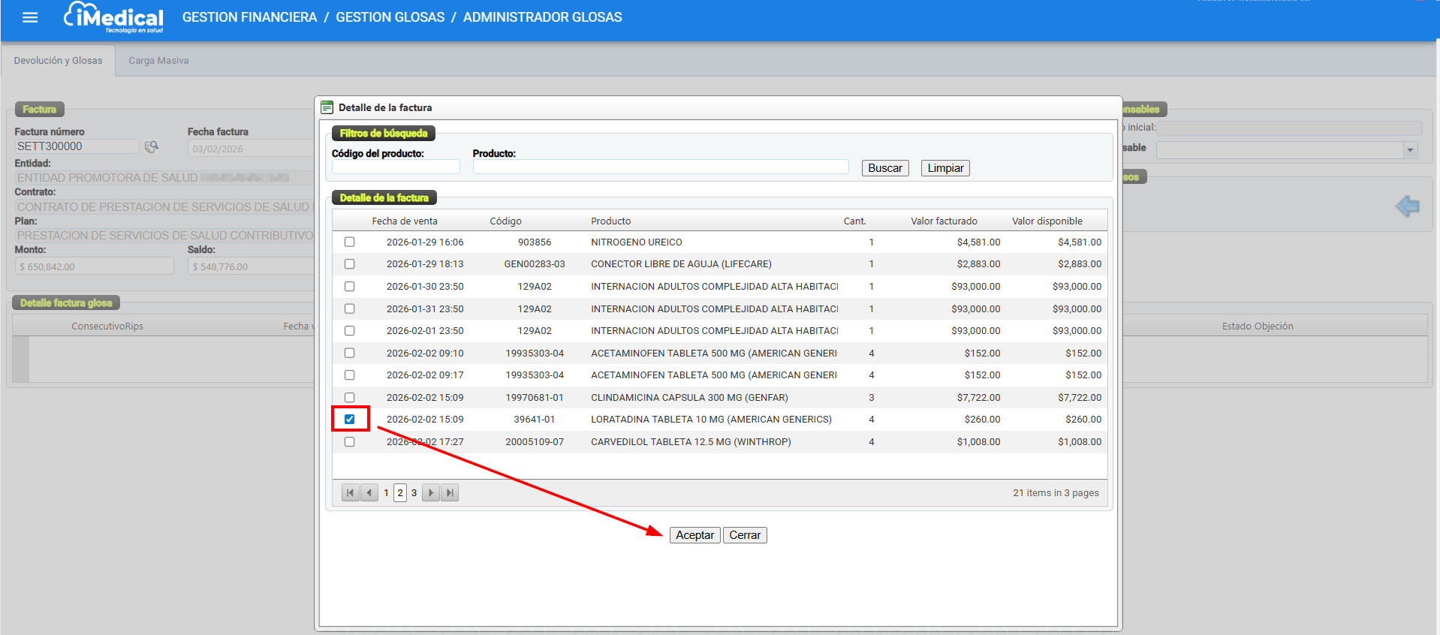Screen dimensions: 1440x635
Task: Uncheck the LORATADINA TABLETA 10 MG row
Action: [x=350, y=420]
